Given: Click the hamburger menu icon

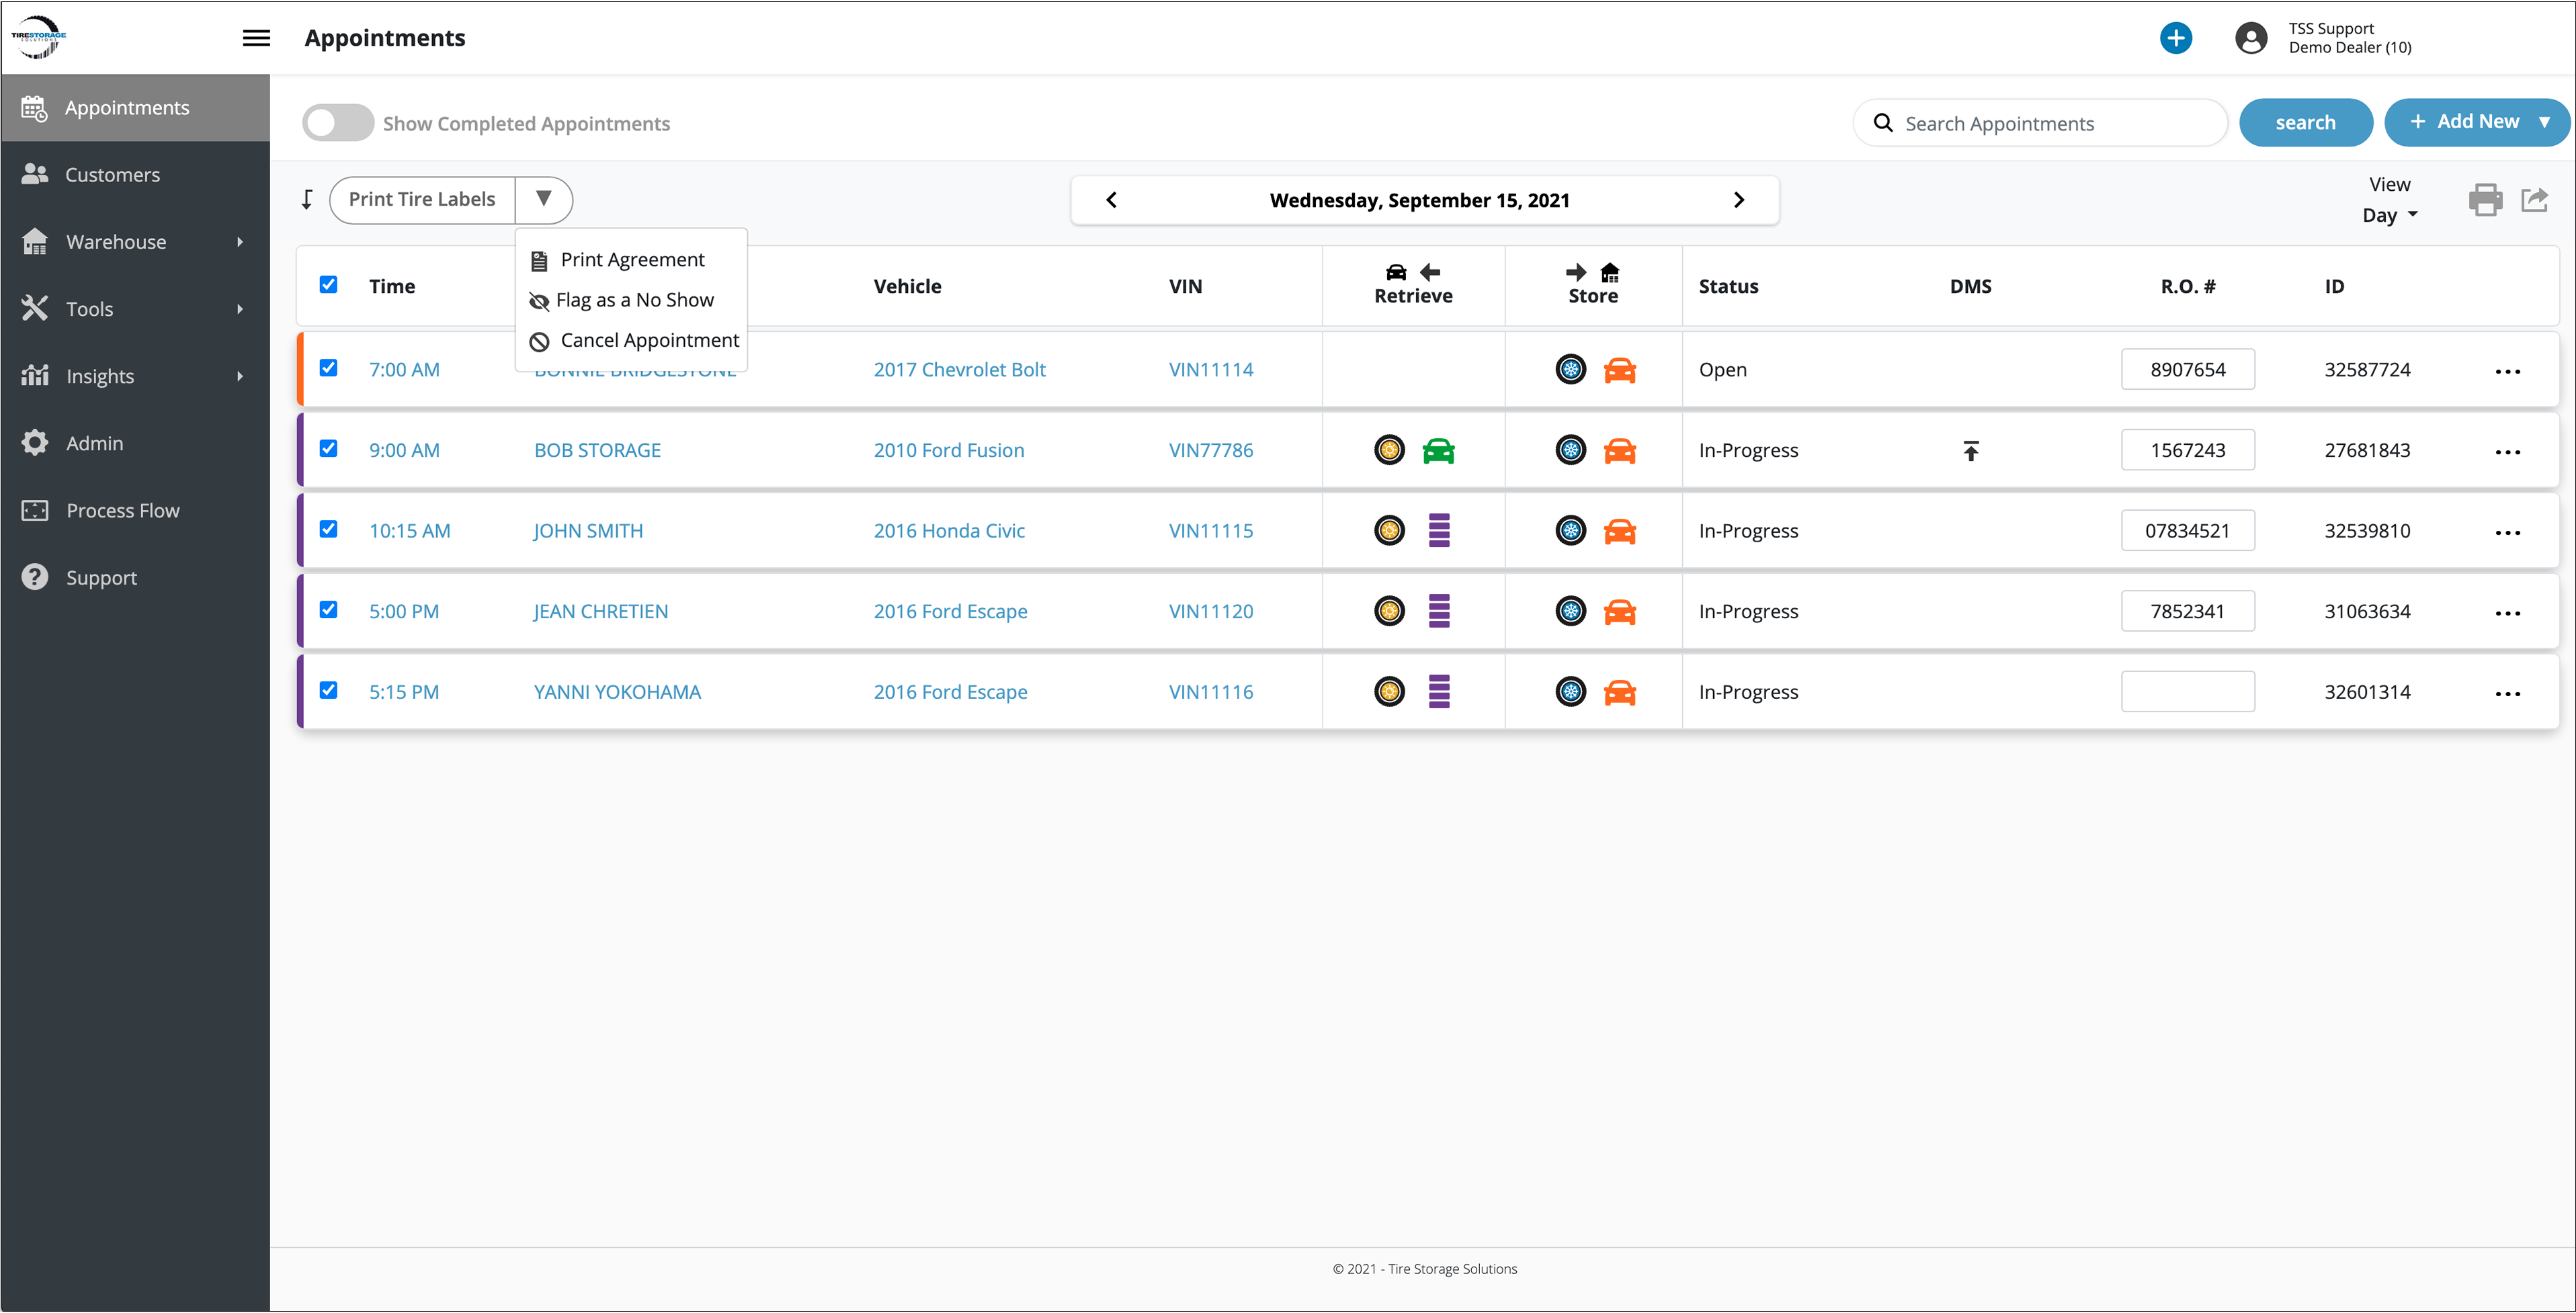Looking at the screenshot, I should 256,38.
